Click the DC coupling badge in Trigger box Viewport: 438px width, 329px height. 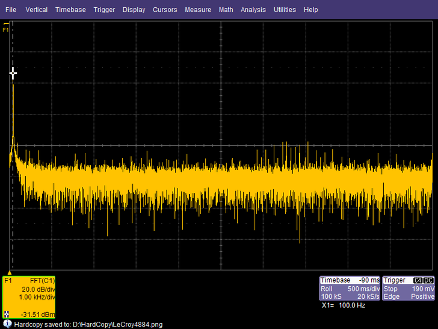pos(428,281)
